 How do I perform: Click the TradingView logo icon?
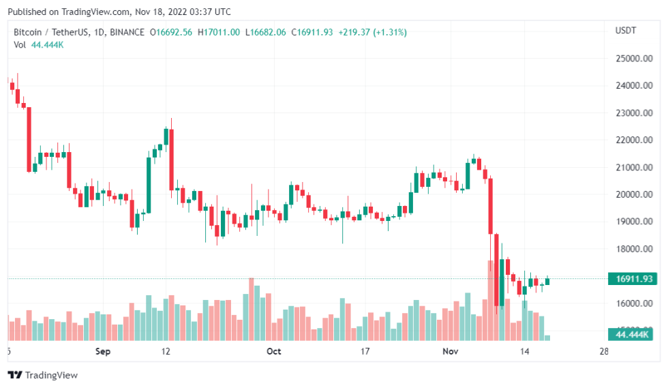[15, 375]
